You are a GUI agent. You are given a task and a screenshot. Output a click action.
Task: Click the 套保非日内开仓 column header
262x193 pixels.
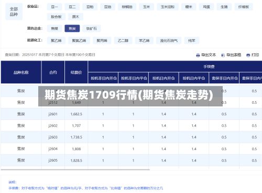(x=224, y=78)
